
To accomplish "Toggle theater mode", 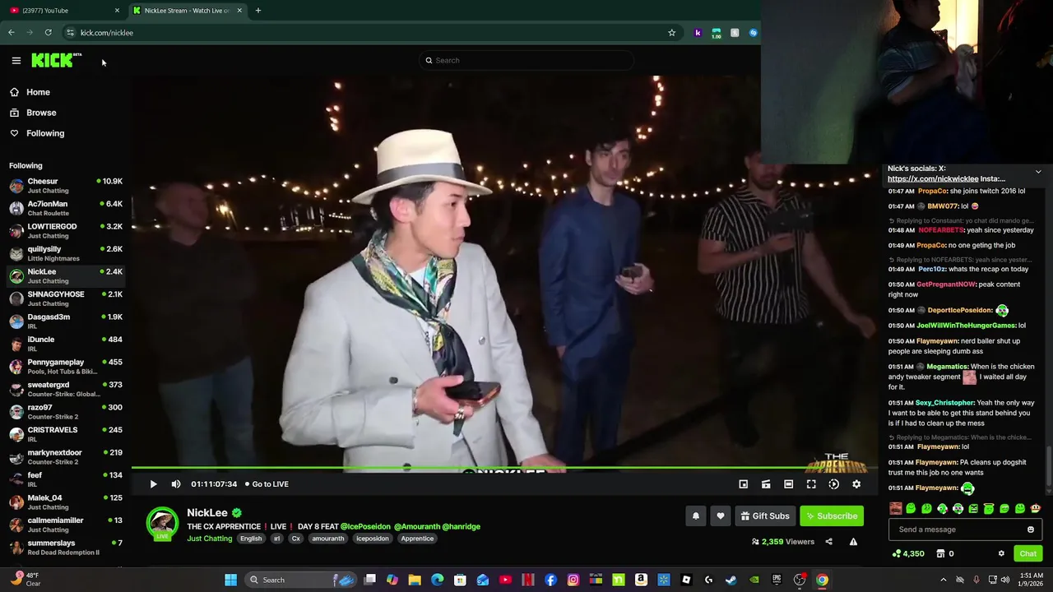I will pos(788,484).
